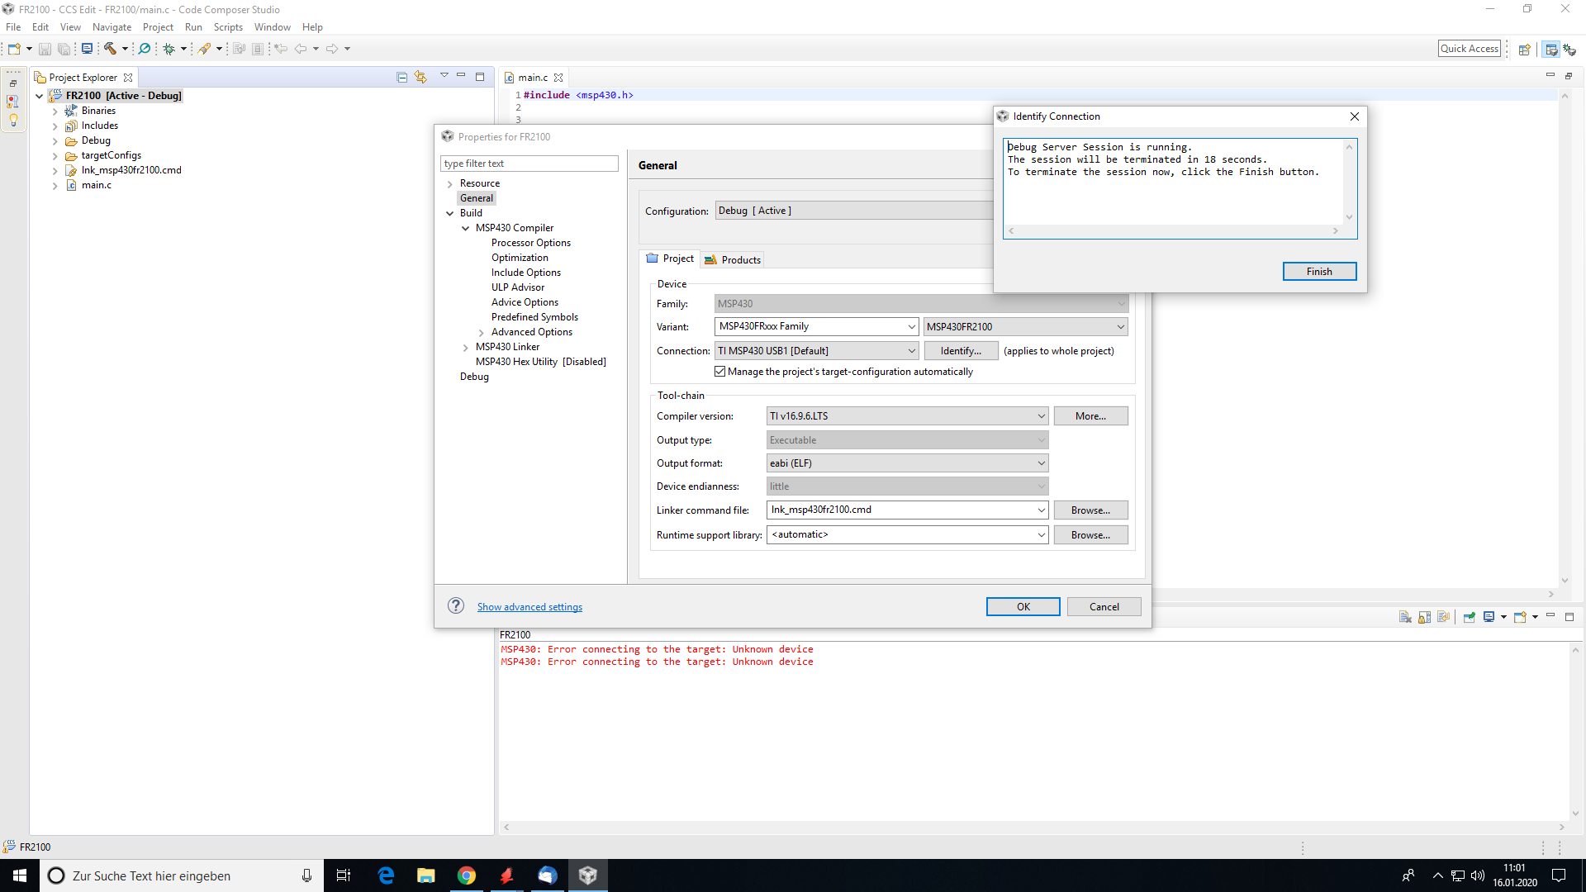This screenshot has height=892, width=1586.
Task: Open the Products tab in Properties dialog
Action: click(741, 259)
